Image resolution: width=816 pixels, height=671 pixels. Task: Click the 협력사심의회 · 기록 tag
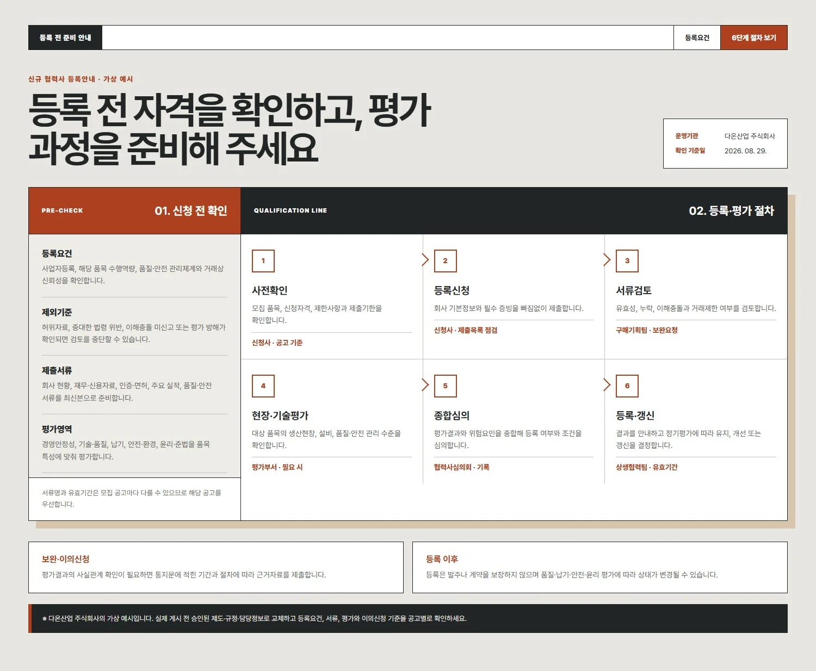461,467
